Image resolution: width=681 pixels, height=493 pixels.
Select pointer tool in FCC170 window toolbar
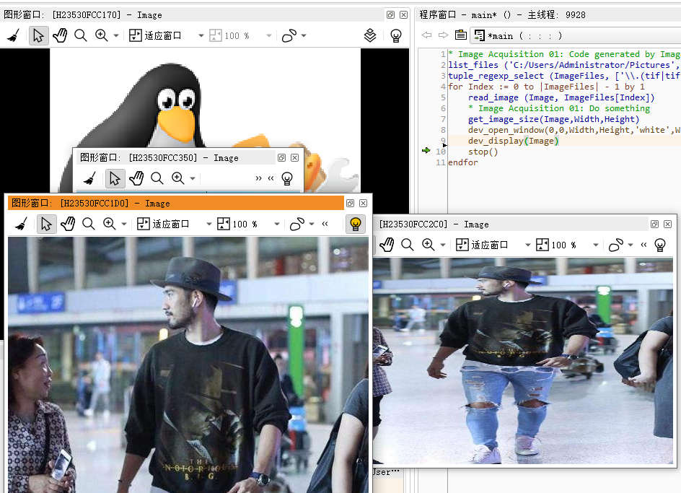[38, 35]
